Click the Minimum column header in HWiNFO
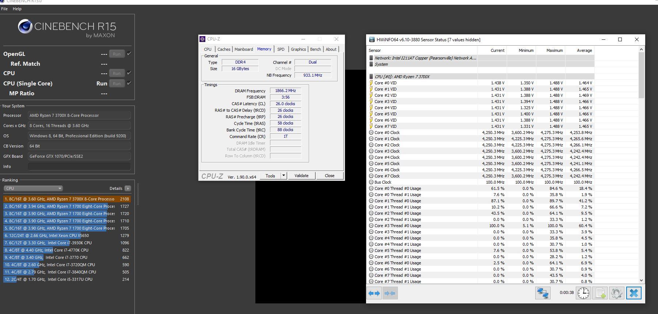Viewport: 658px width, 314px height. [521, 50]
